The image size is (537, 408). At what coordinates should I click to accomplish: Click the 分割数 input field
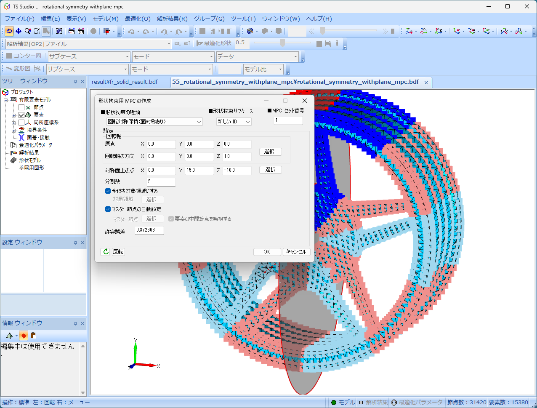161,182
